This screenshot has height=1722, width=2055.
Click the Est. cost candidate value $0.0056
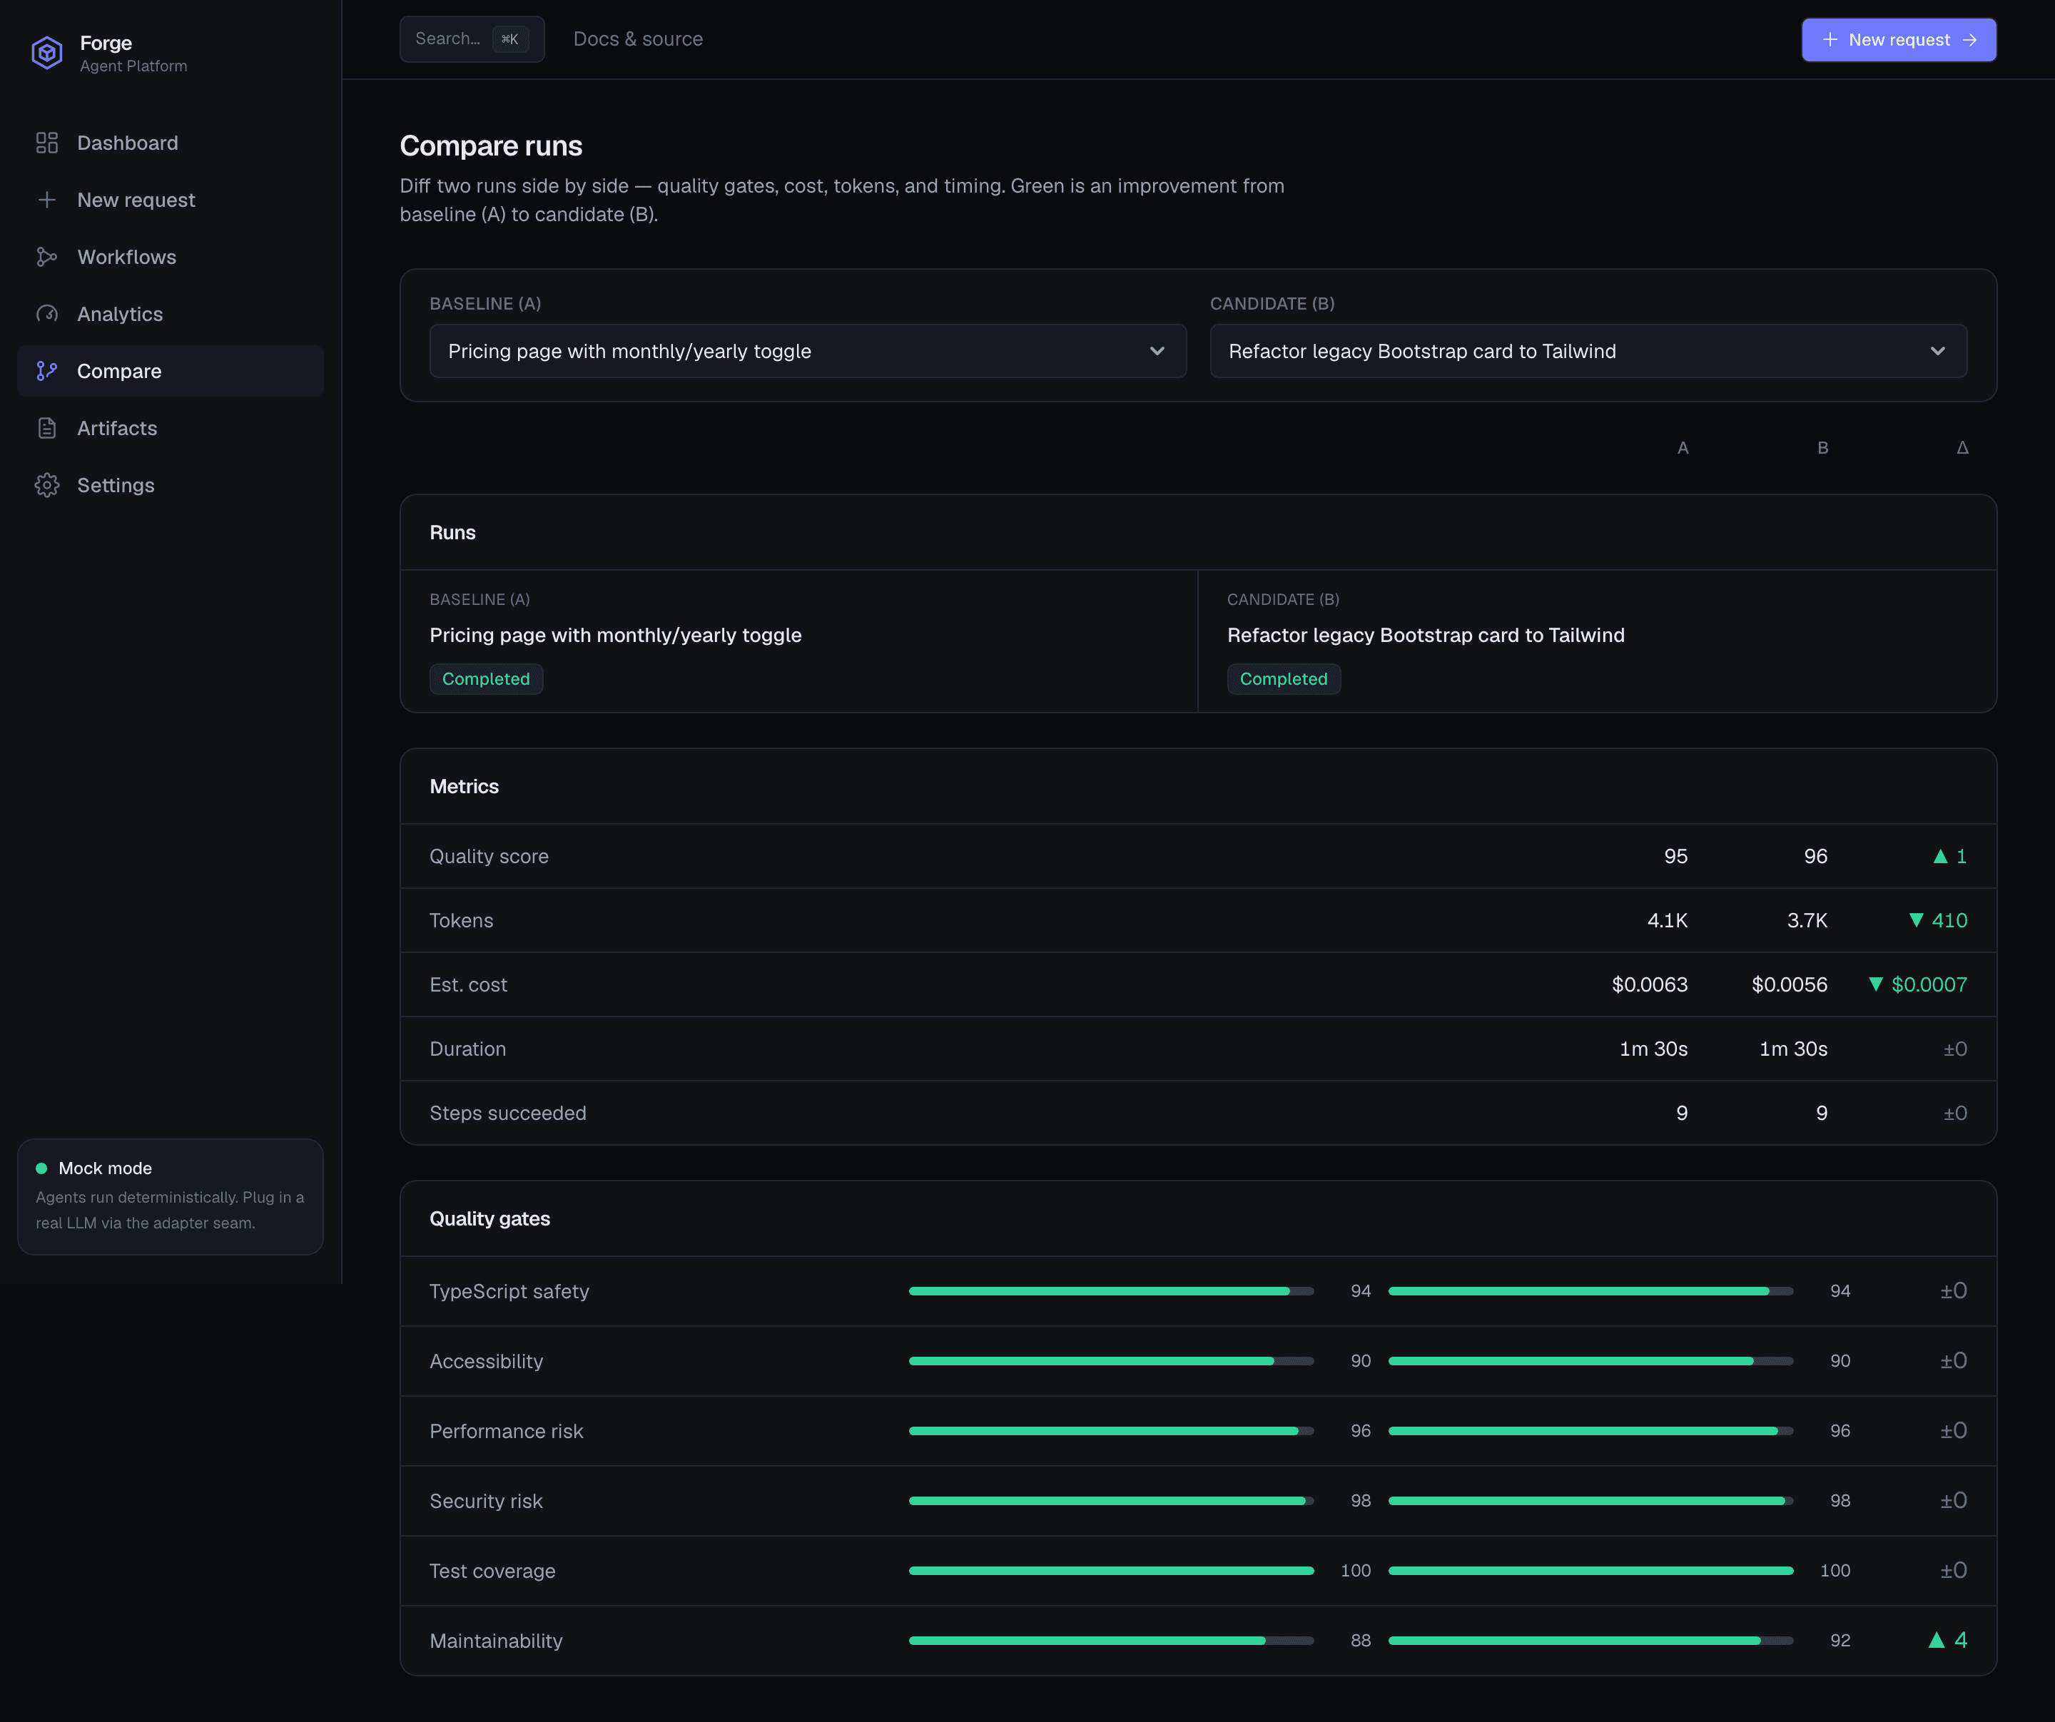pos(1790,984)
